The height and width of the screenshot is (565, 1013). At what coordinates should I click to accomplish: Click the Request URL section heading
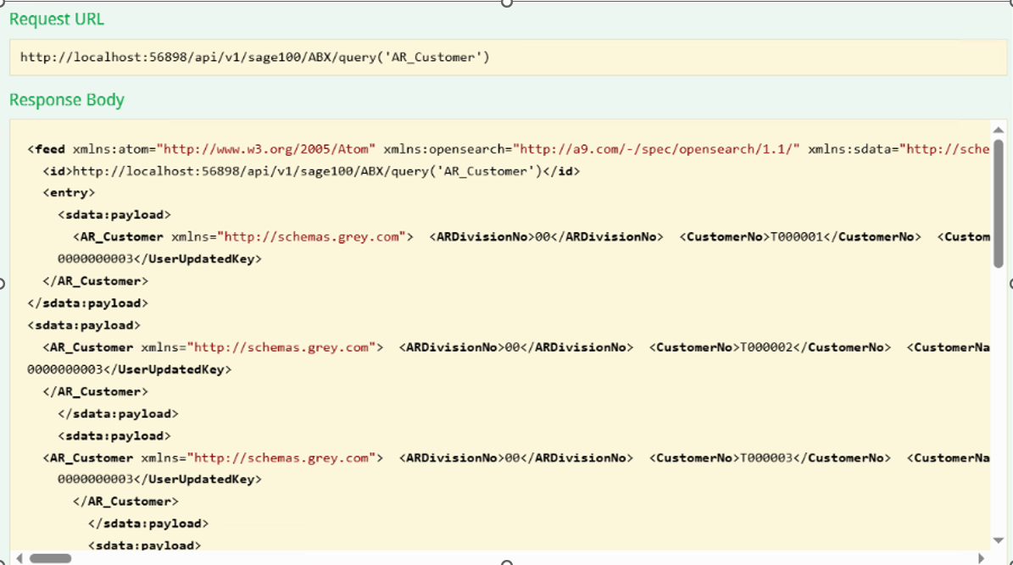tap(55, 19)
